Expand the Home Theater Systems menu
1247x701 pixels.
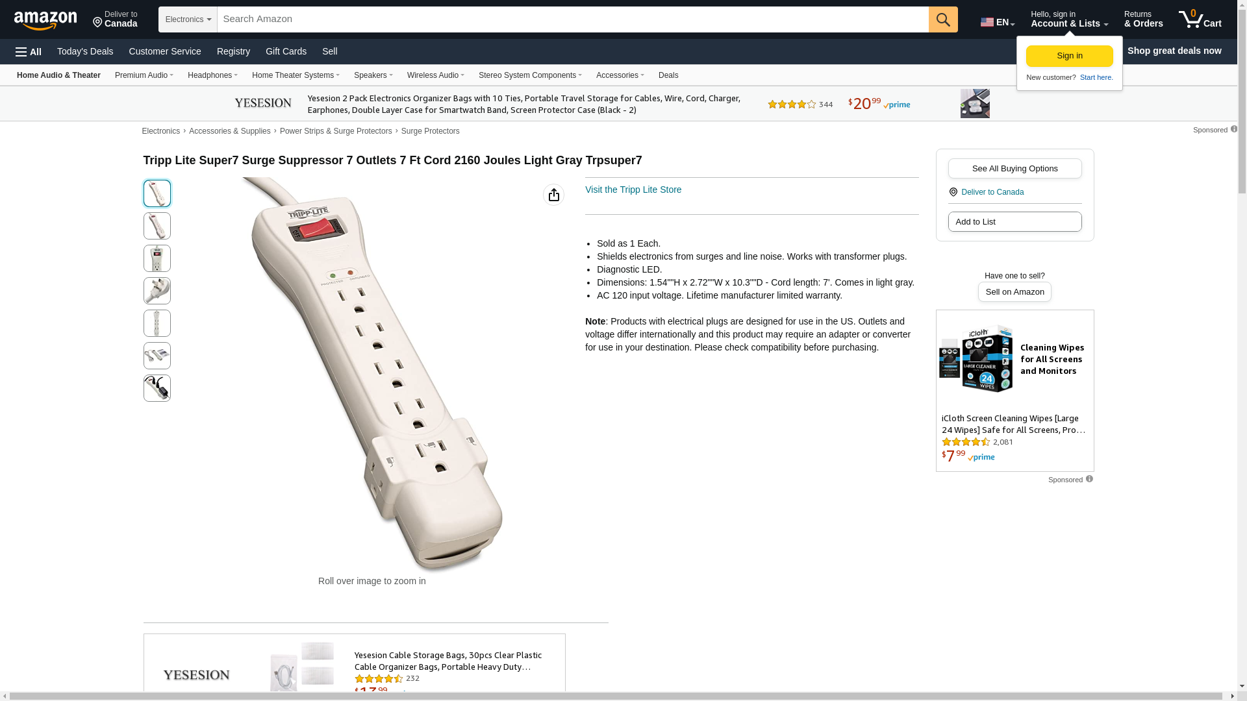296,75
